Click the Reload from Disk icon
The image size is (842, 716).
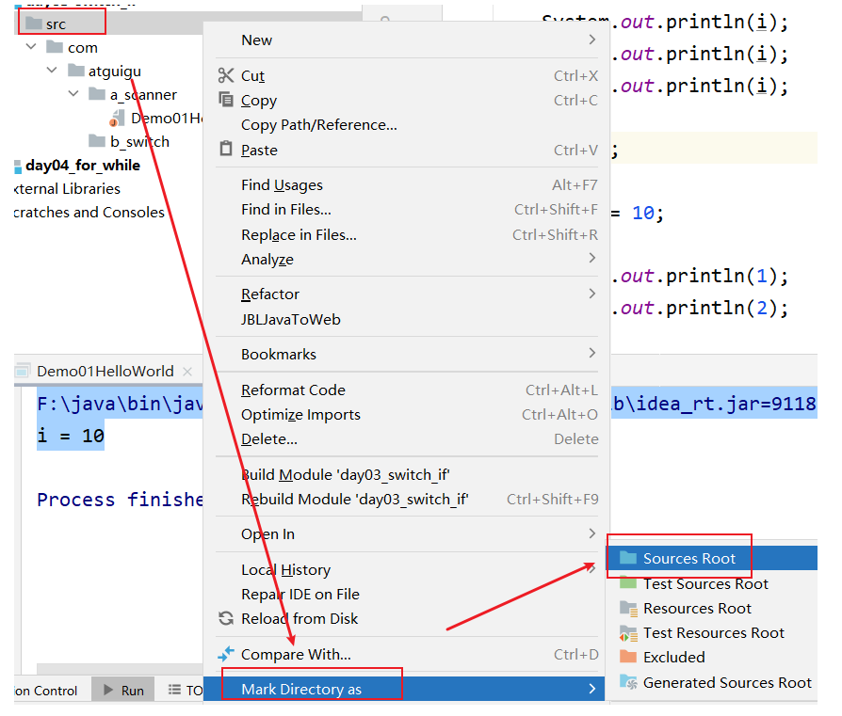226,618
